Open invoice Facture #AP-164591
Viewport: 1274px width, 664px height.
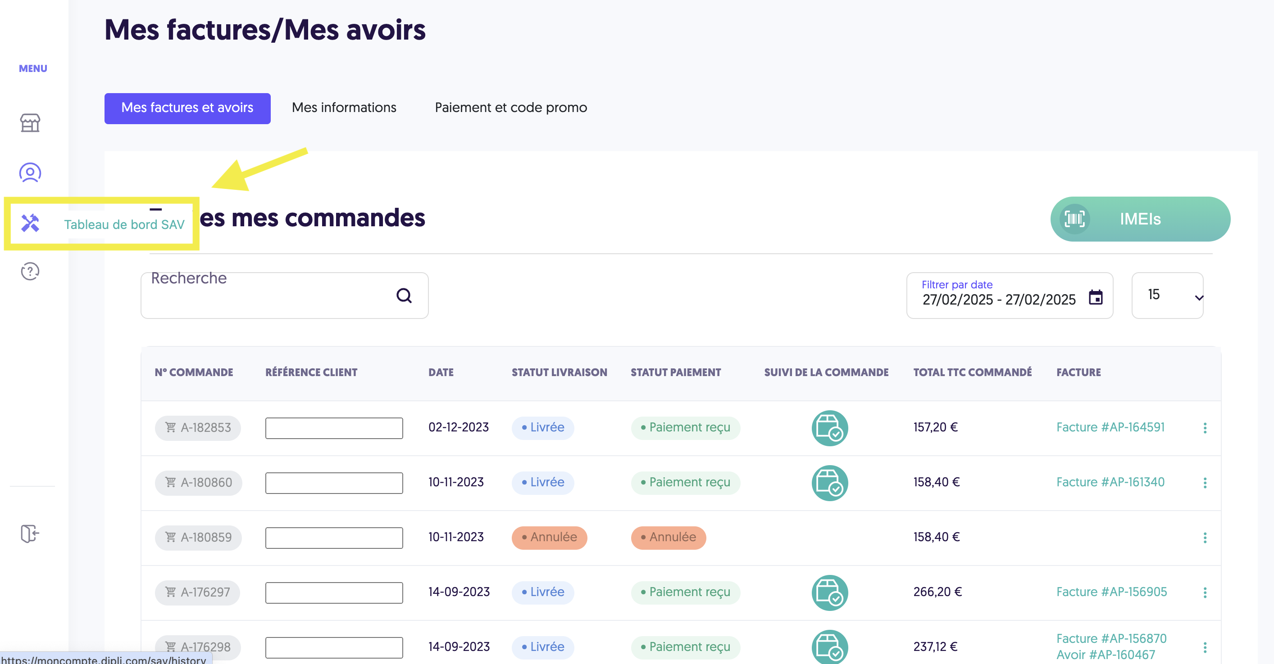(1110, 427)
